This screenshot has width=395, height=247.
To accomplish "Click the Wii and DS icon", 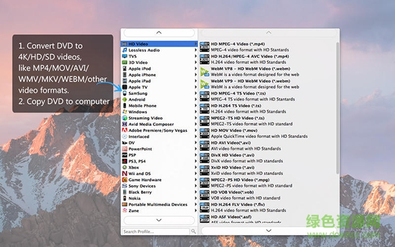I will (124, 173).
